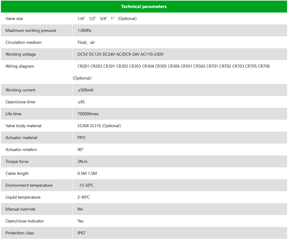
Task: Select the 0.5M 1.5M cable length value
Action: (87, 173)
